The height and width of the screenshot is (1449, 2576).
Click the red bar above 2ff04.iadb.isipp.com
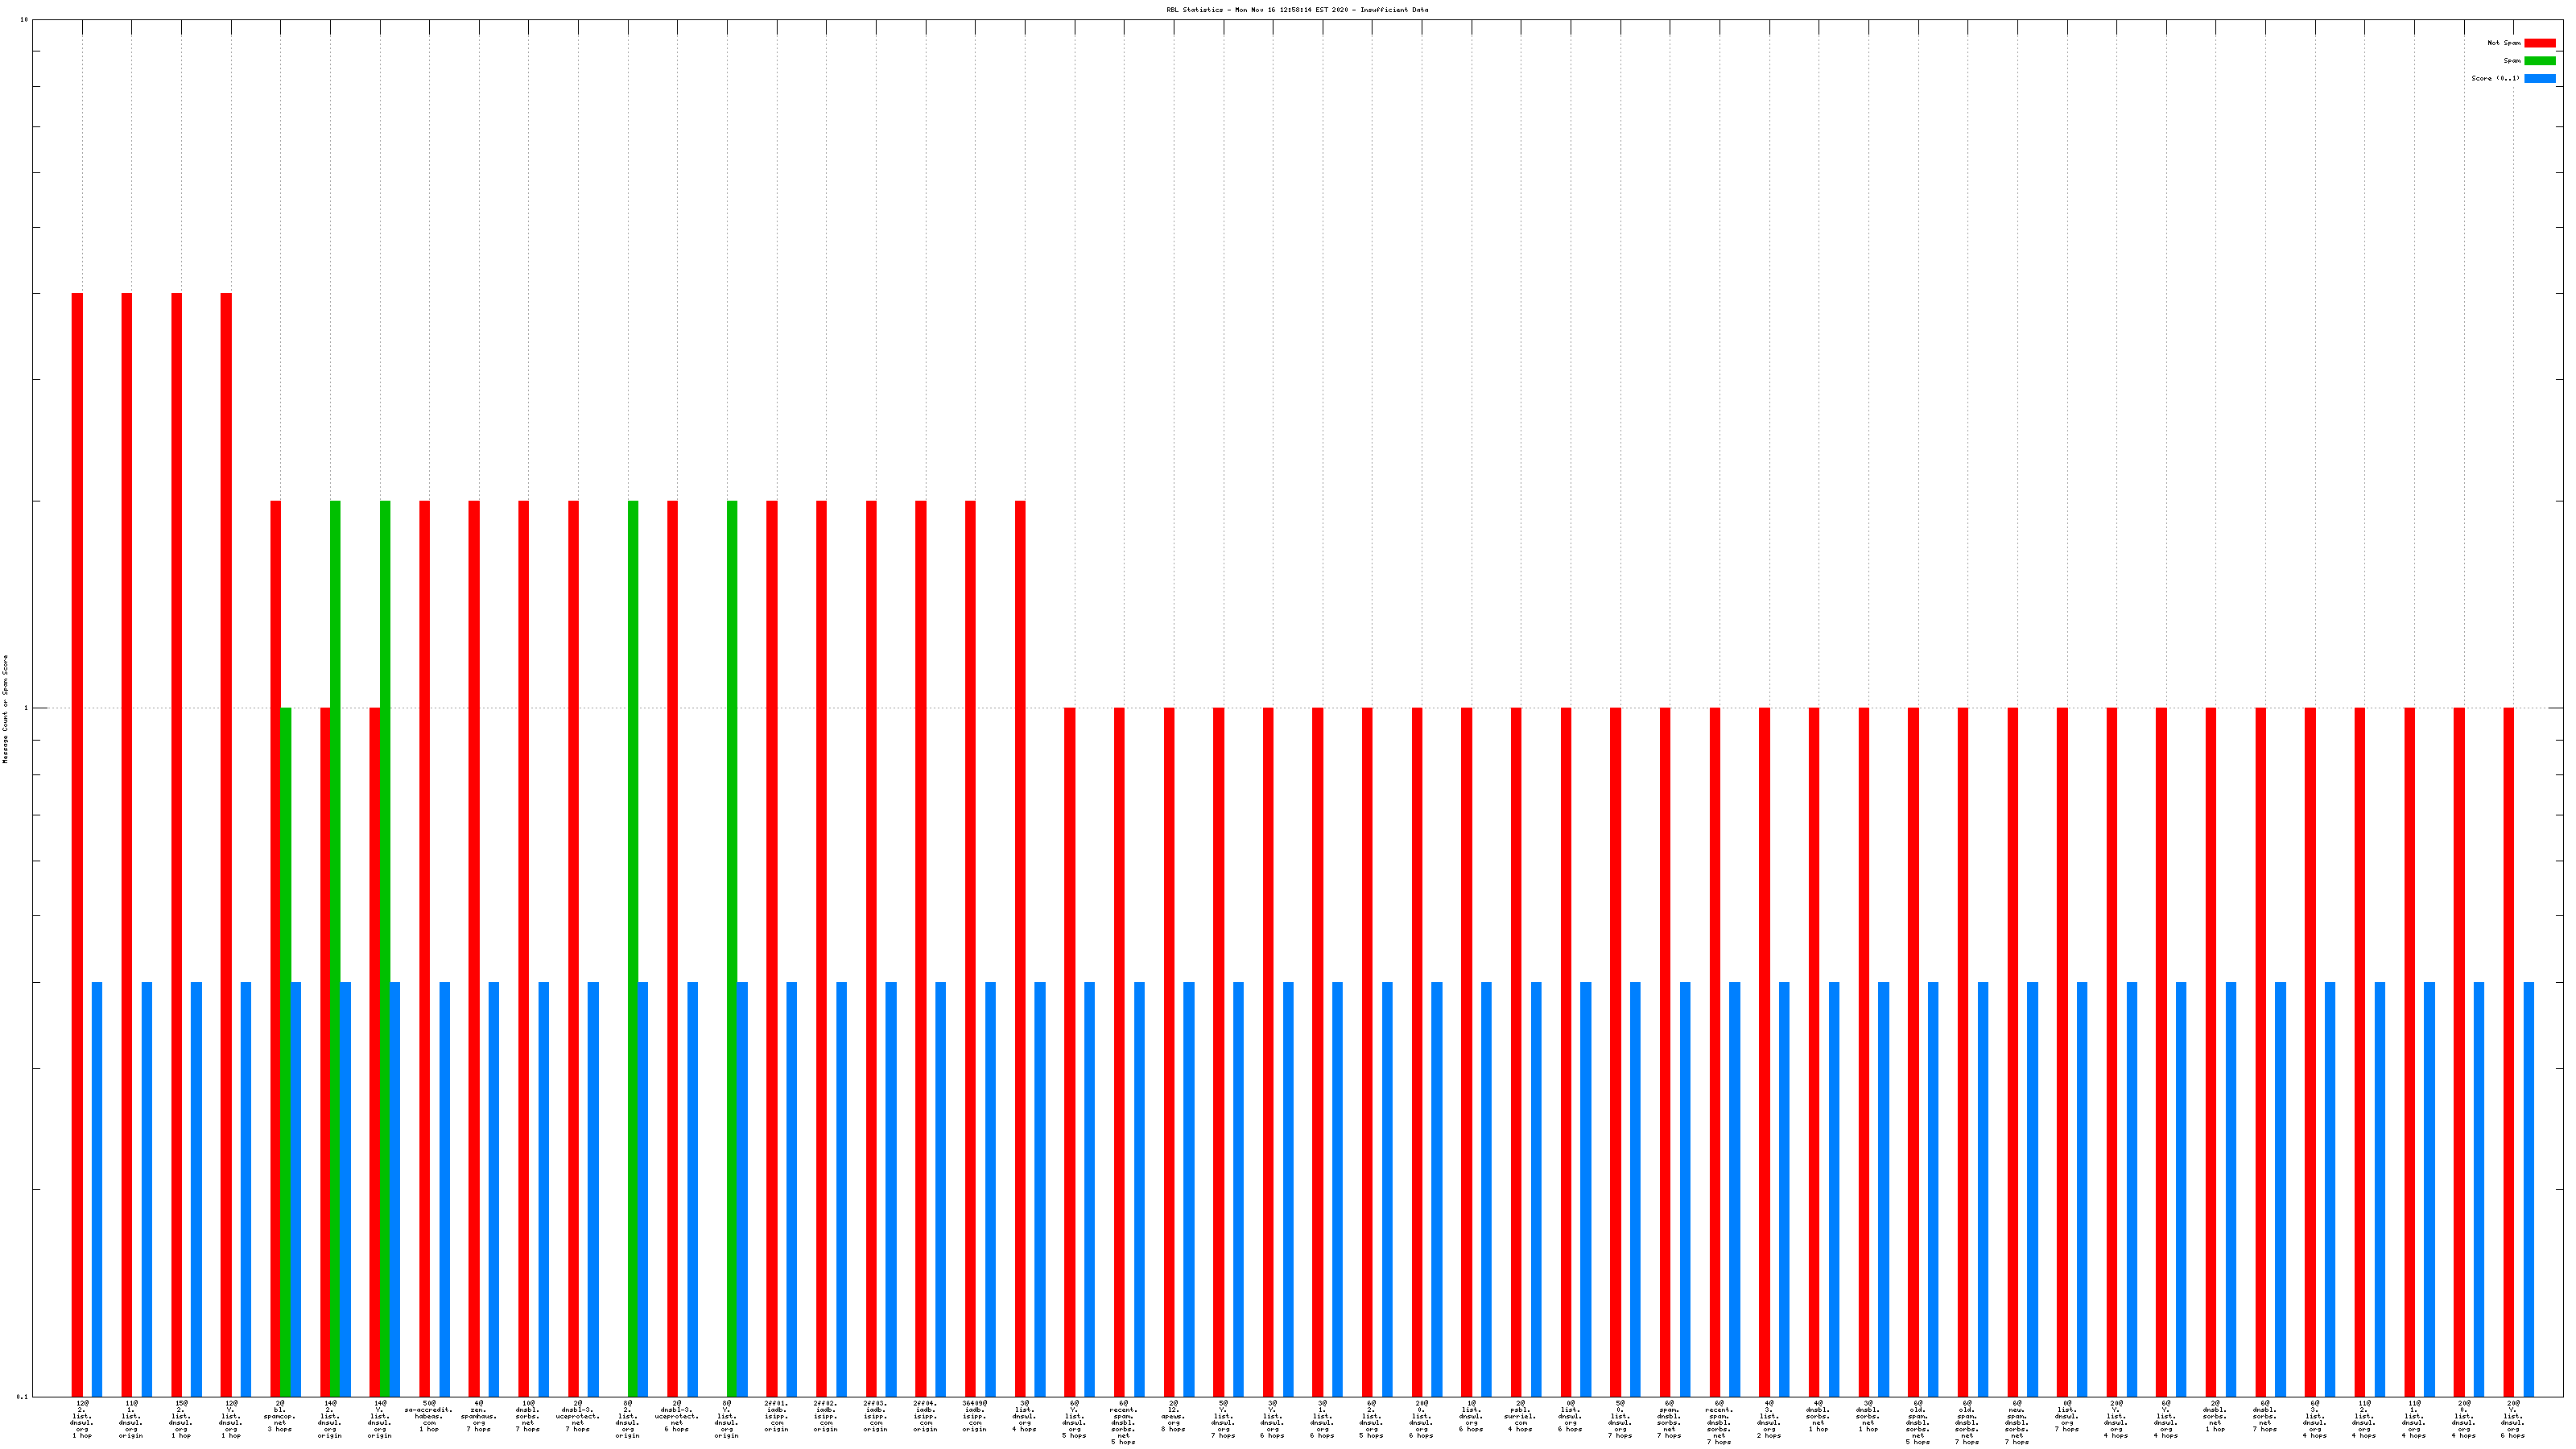click(x=921, y=948)
